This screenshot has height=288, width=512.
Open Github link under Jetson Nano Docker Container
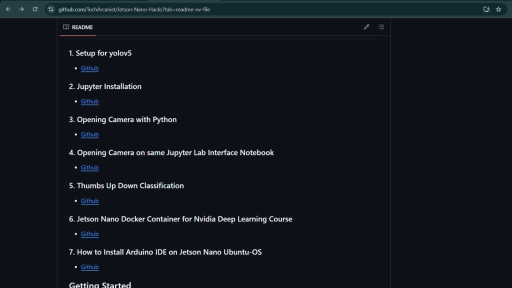(90, 234)
